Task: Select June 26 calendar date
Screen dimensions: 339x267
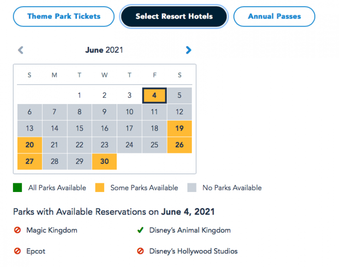Action: coord(180,145)
